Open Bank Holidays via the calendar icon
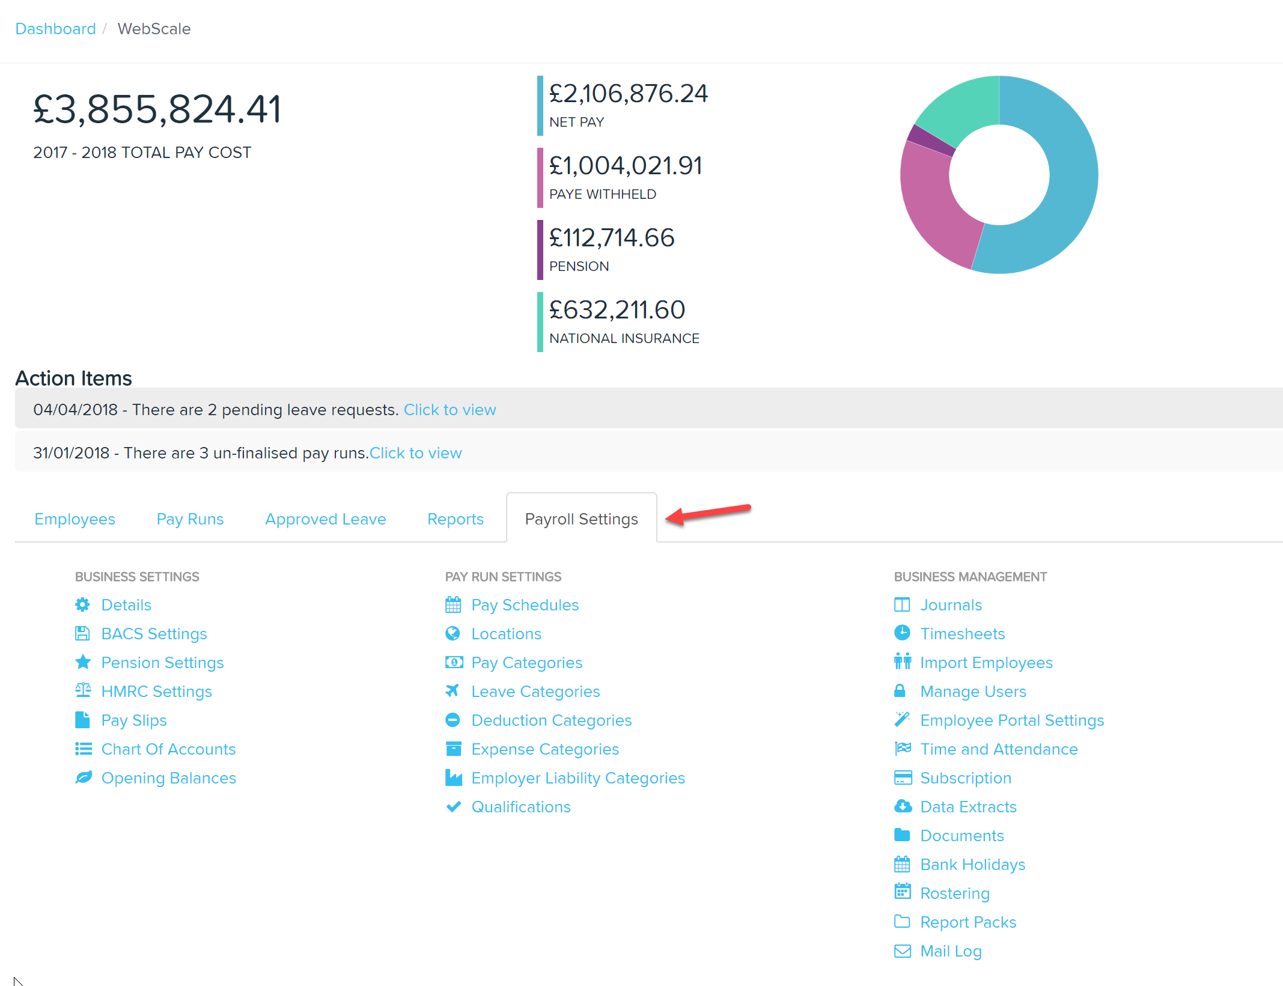Screen dimensions: 1283x986 pyautogui.click(x=902, y=863)
